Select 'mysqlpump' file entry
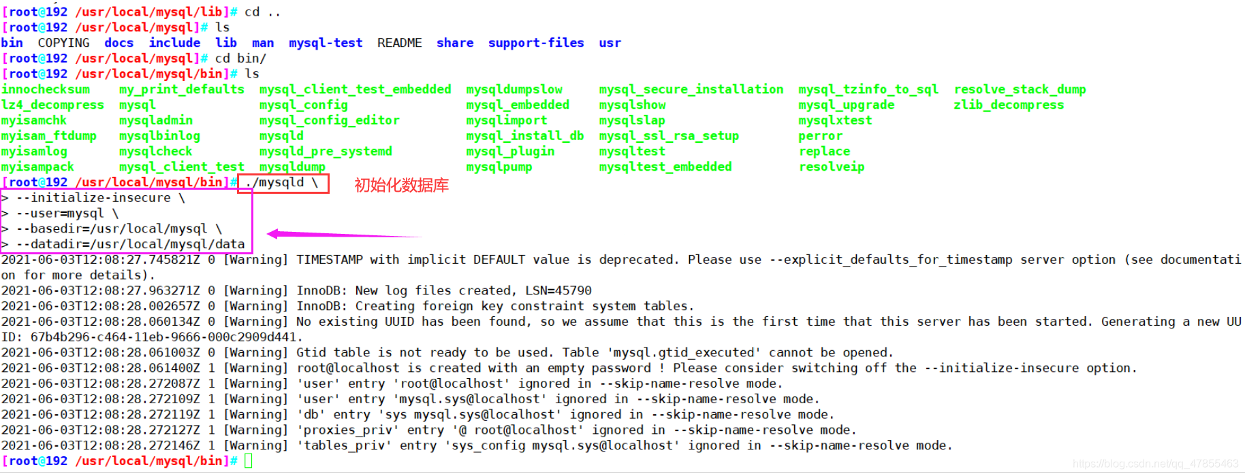 [499, 167]
